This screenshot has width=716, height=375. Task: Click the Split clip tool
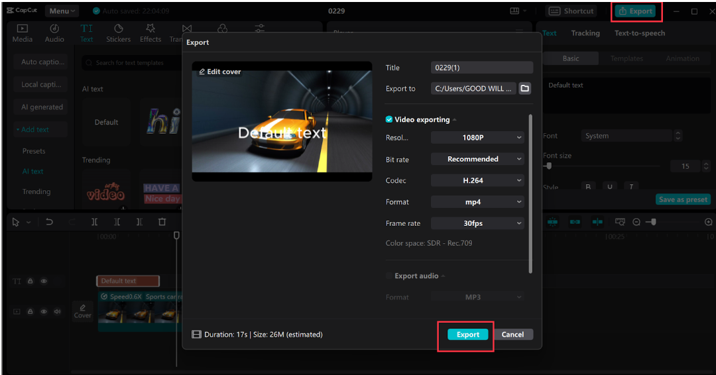tap(95, 222)
